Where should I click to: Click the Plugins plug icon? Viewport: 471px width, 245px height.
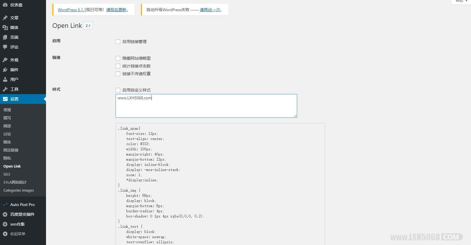[x=5, y=70]
